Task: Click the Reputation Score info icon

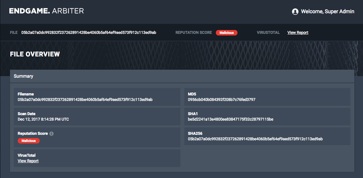Action: click(x=51, y=133)
